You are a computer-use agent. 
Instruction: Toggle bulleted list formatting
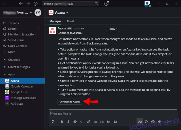point(102,122)
